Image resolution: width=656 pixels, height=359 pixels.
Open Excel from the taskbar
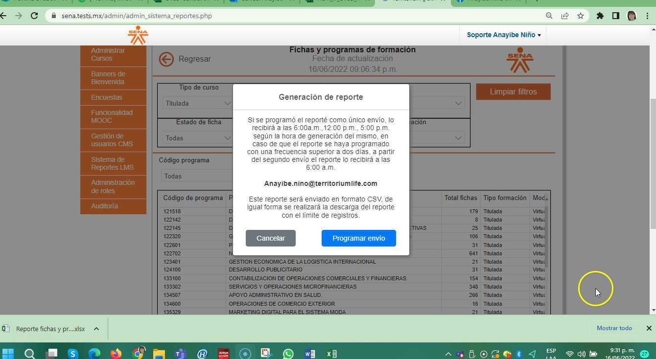click(331, 353)
